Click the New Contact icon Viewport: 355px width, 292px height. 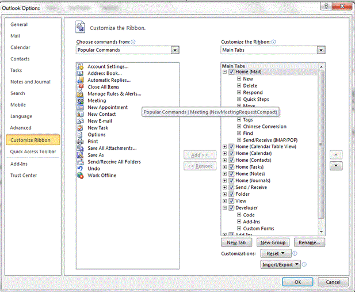(x=80, y=114)
